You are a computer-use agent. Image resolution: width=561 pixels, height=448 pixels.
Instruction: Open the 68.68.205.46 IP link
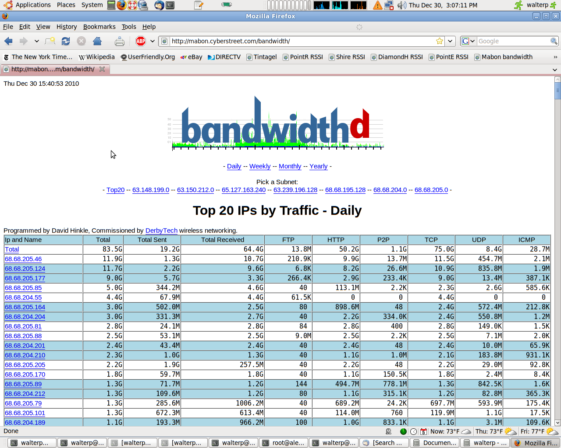tap(23, 259)
